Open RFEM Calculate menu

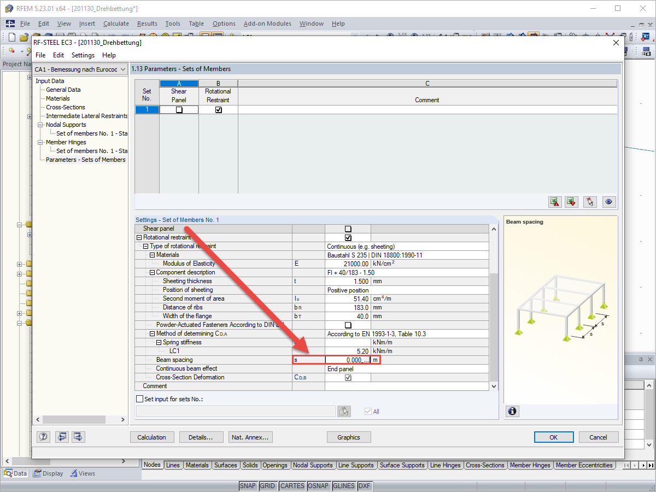[x=116, y=24]
